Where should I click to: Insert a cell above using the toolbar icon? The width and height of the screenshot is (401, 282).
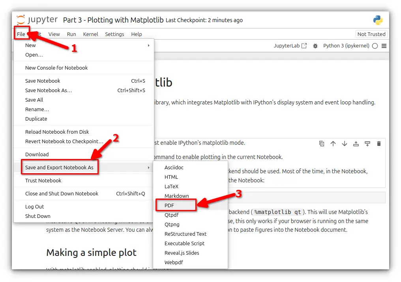pyautogui.click(x=356, y=144)
